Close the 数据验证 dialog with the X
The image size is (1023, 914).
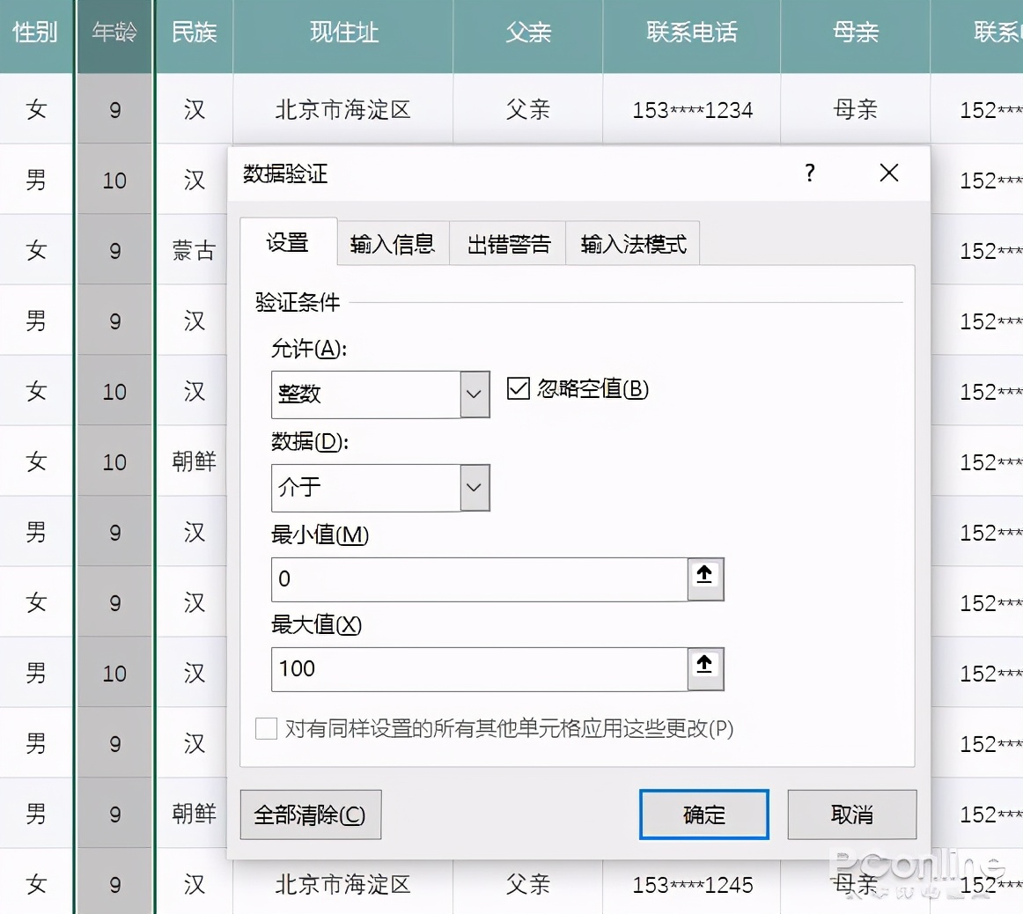coord(888,173)
